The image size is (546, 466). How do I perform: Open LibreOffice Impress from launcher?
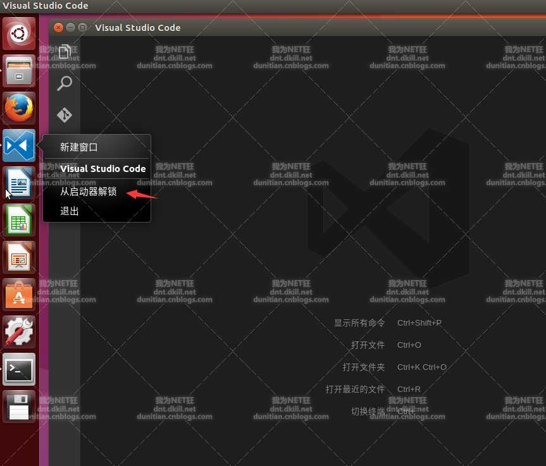coord(19,257)
